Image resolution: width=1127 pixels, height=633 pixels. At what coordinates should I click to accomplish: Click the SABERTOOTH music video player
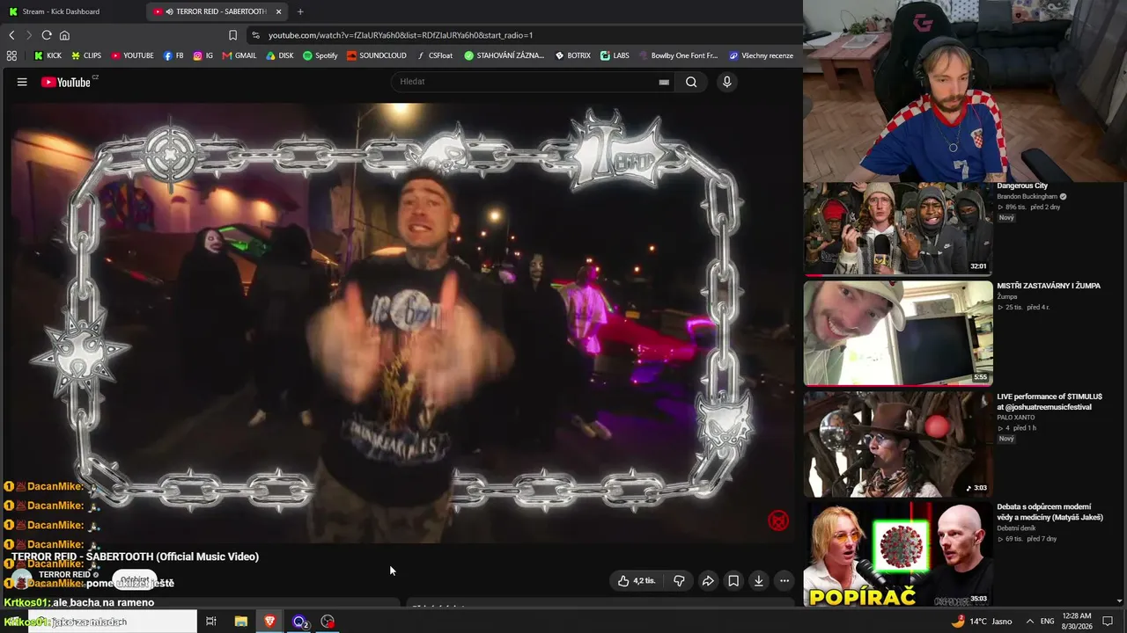(402, 323)
